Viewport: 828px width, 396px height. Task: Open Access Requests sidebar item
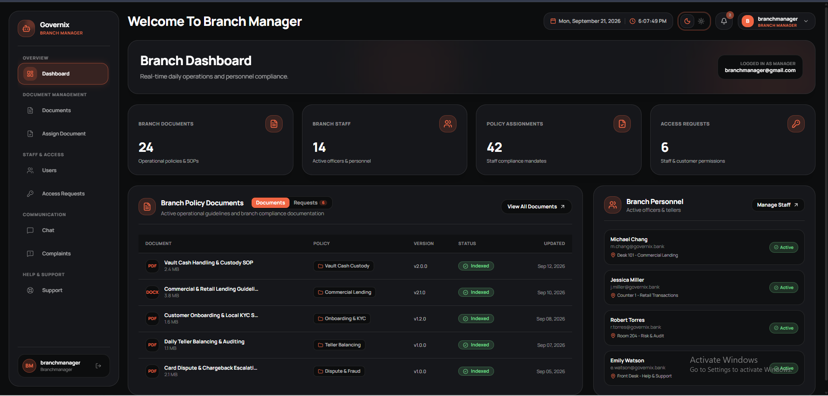click(63, 194)
